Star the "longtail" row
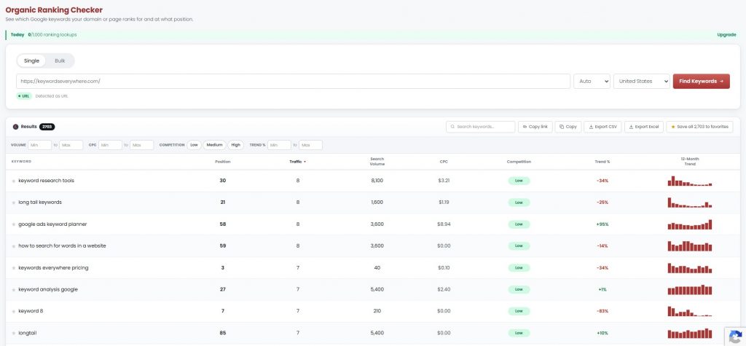The image size is (746, 346). (14, 333)
